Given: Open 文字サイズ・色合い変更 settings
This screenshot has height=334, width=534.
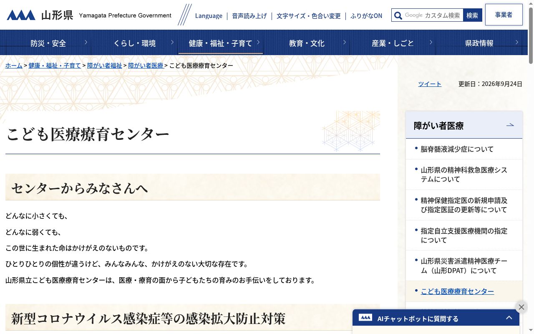Looking at the screenshot, I should (309, 16).
